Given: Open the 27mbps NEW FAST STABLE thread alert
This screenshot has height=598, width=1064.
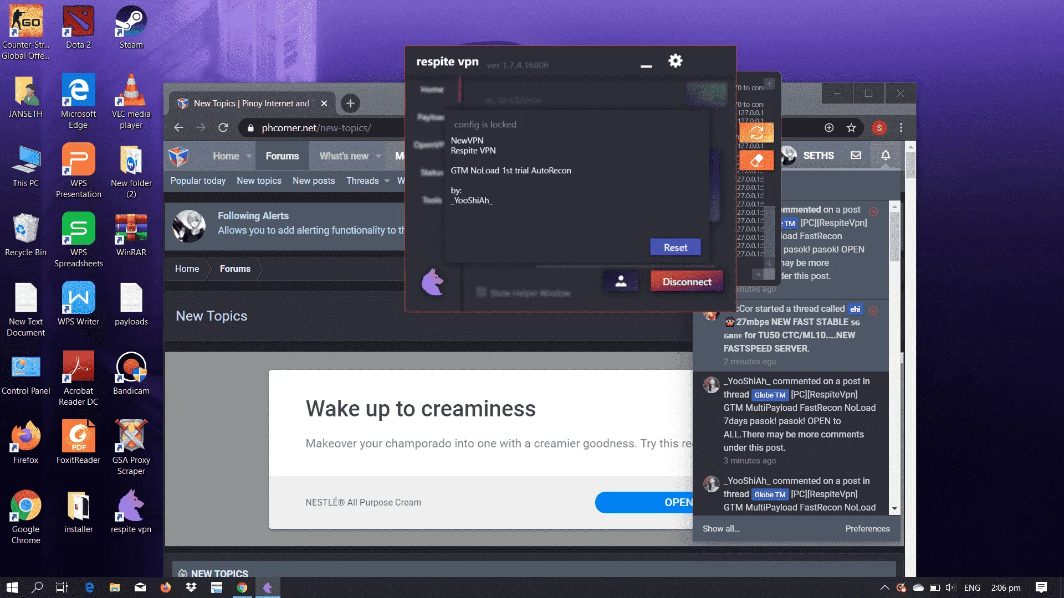Looking at the screenshot, I should (x=791, y=335).
